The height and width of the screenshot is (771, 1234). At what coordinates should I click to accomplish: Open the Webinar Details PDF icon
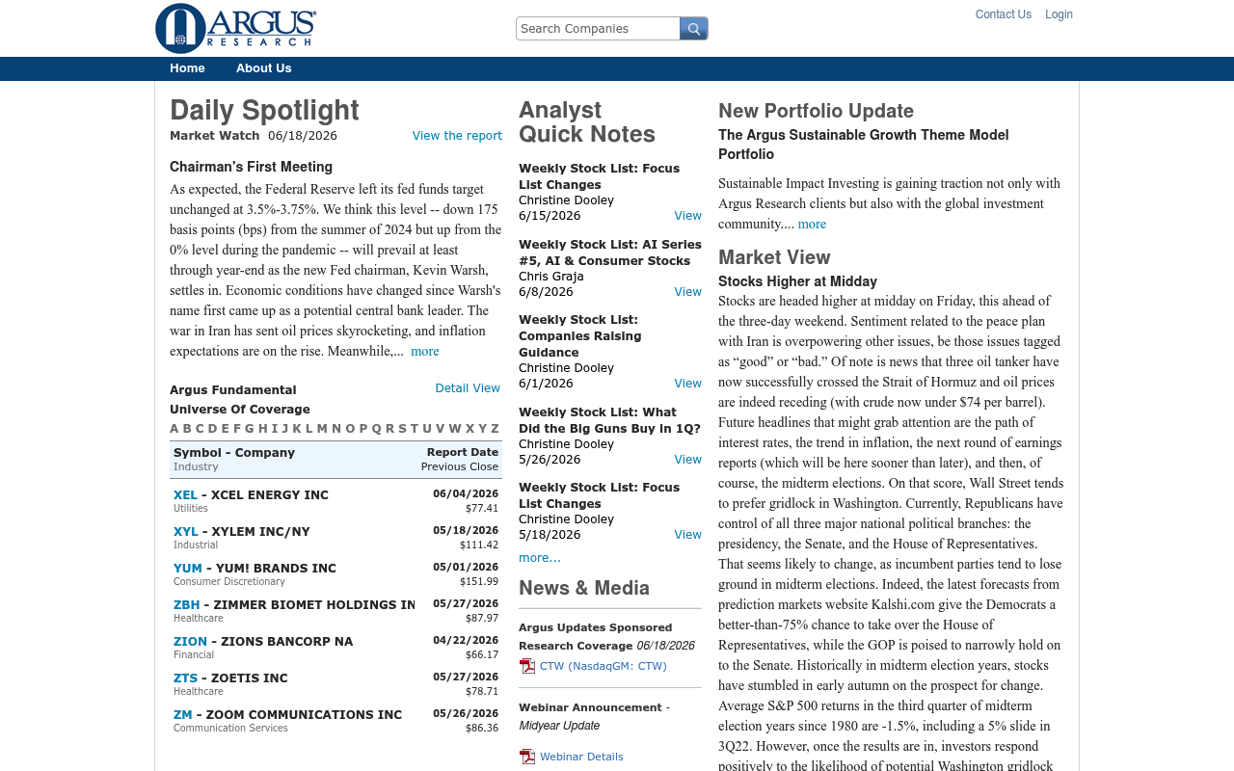(527, 757)
